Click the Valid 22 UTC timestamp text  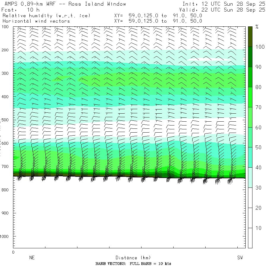click(x=222, y=10)
